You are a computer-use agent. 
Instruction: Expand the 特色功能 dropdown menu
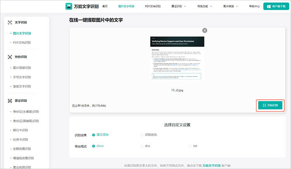tap(205, 6)
